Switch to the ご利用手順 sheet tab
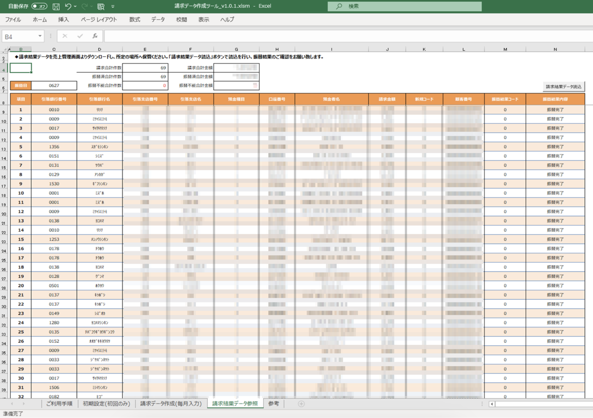593x418 pixels. click(x=59, y=404)
